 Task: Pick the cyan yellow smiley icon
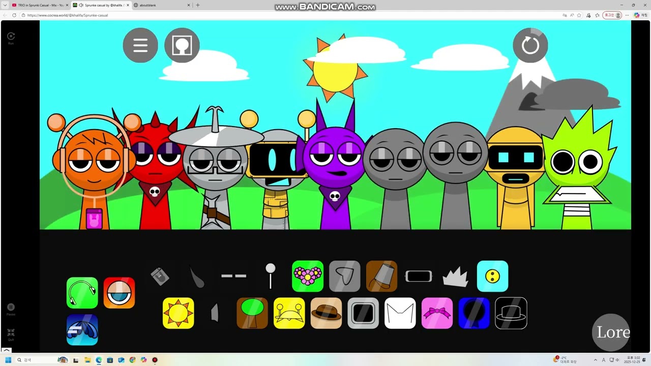click(492, 276)
